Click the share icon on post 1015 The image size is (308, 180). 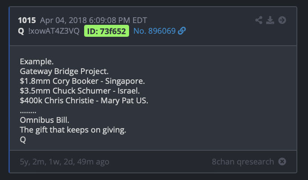(x=259, y=20)
